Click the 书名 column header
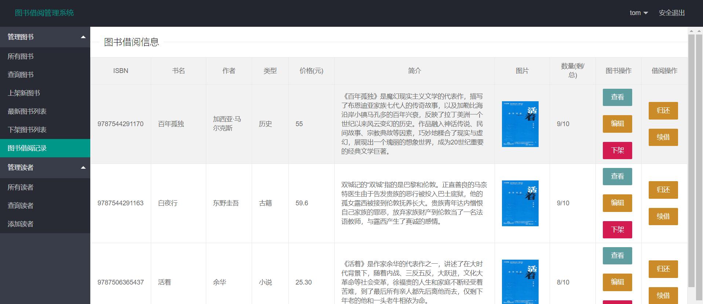This screenshot has width=703, height=304. pos(178,71)
